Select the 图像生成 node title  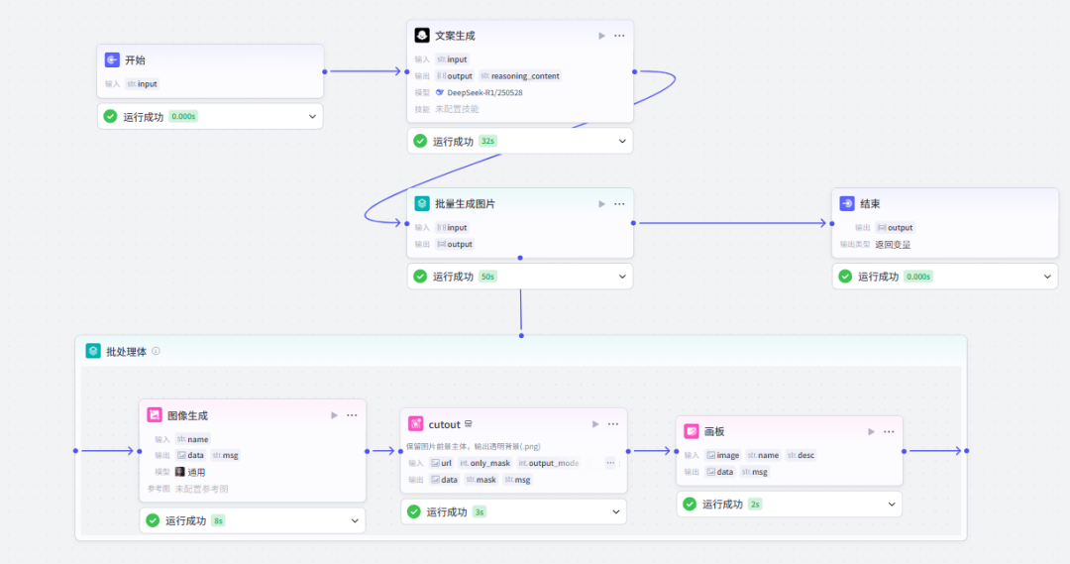pyautogui.click(x=187, y=415)
